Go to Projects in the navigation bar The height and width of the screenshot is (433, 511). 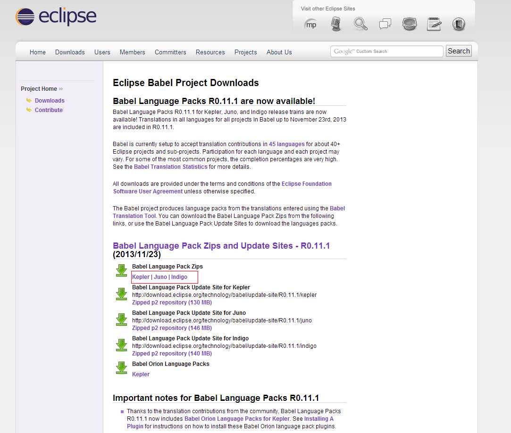[245, 52]
